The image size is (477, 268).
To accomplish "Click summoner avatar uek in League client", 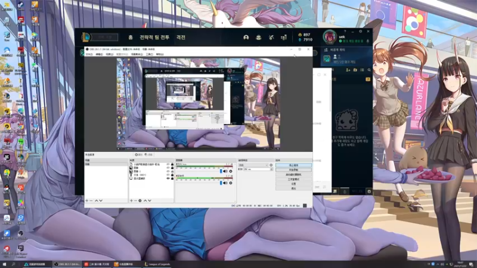I will pos(330,37).
